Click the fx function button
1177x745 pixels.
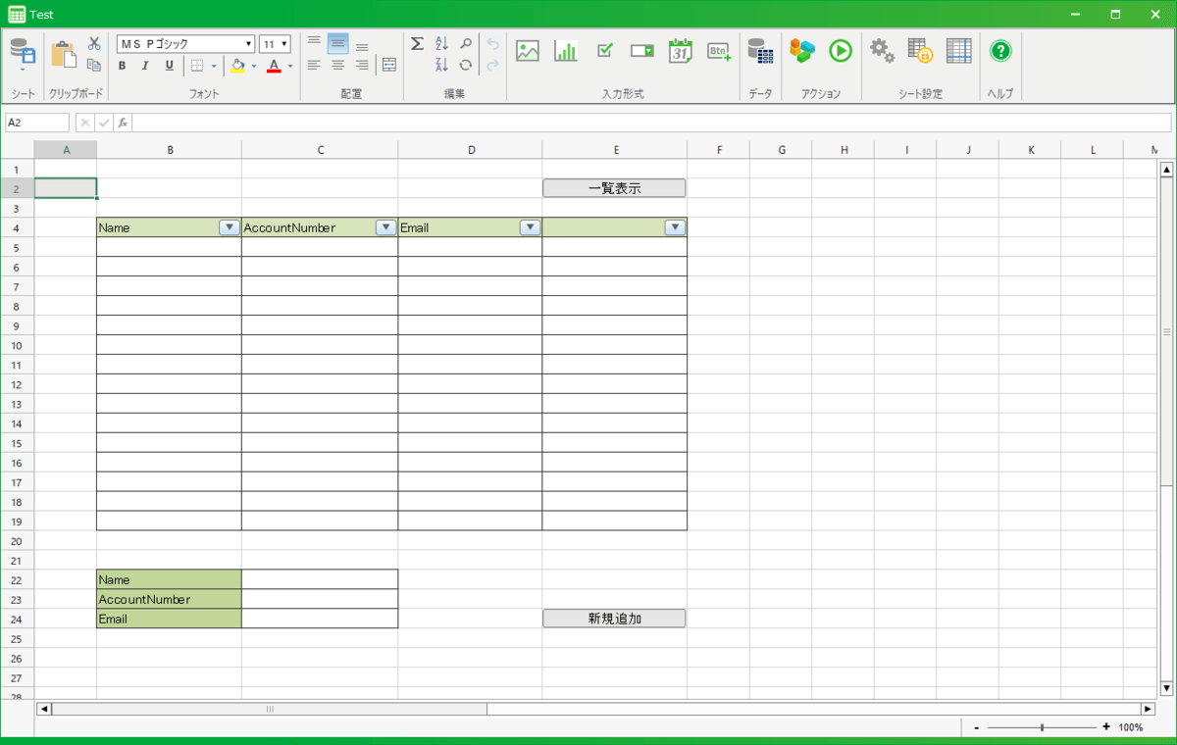[x=123, y=123]
